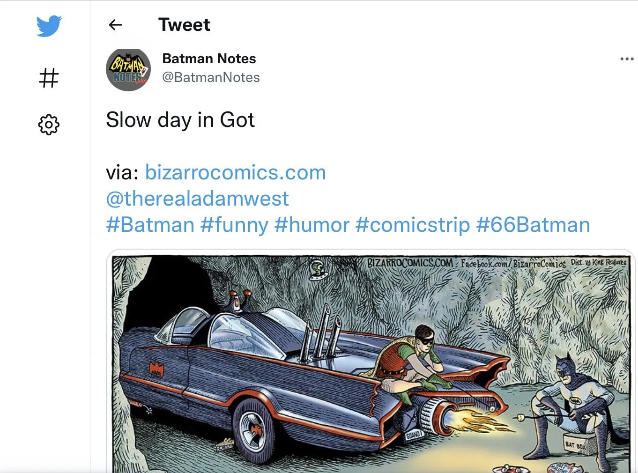Click Batman seated on the Bat Box
The width and height of the screenshot is (638, 473).
point(571,403)
